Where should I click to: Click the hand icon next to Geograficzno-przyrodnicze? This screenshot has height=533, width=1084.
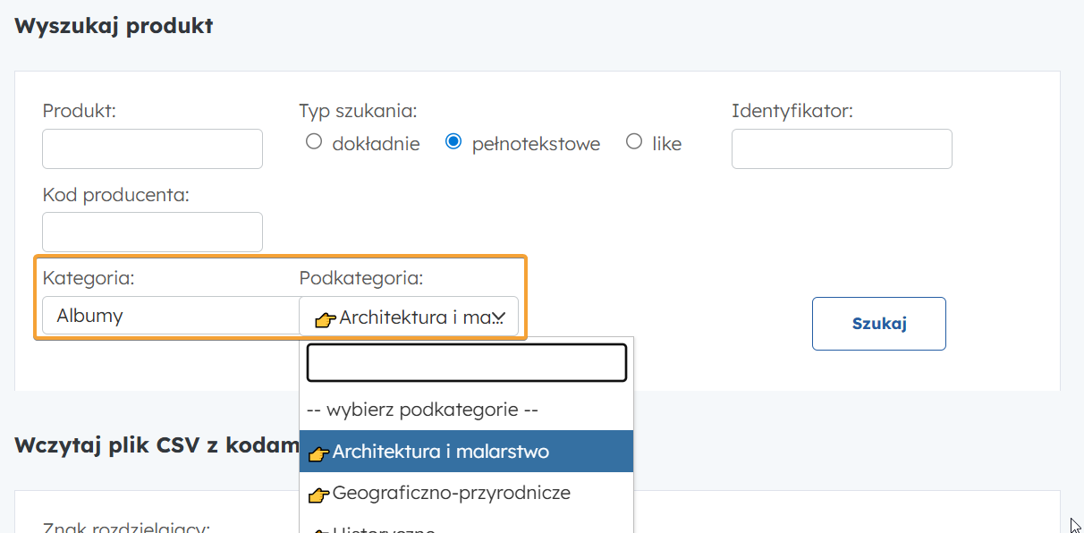point(318,495)
